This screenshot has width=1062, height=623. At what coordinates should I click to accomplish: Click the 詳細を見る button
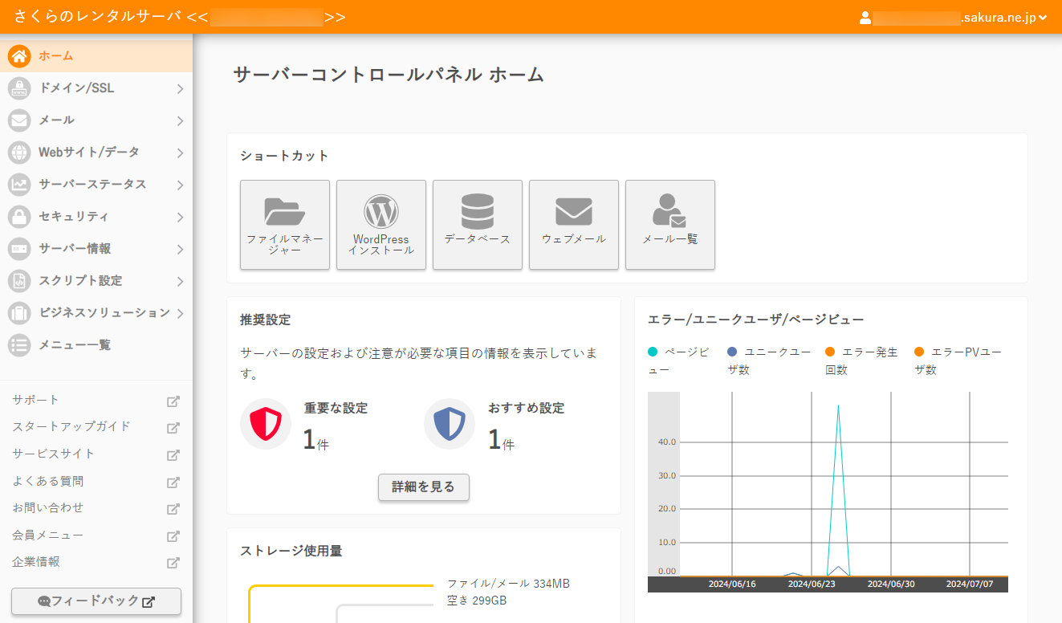[x=423, y=487]
